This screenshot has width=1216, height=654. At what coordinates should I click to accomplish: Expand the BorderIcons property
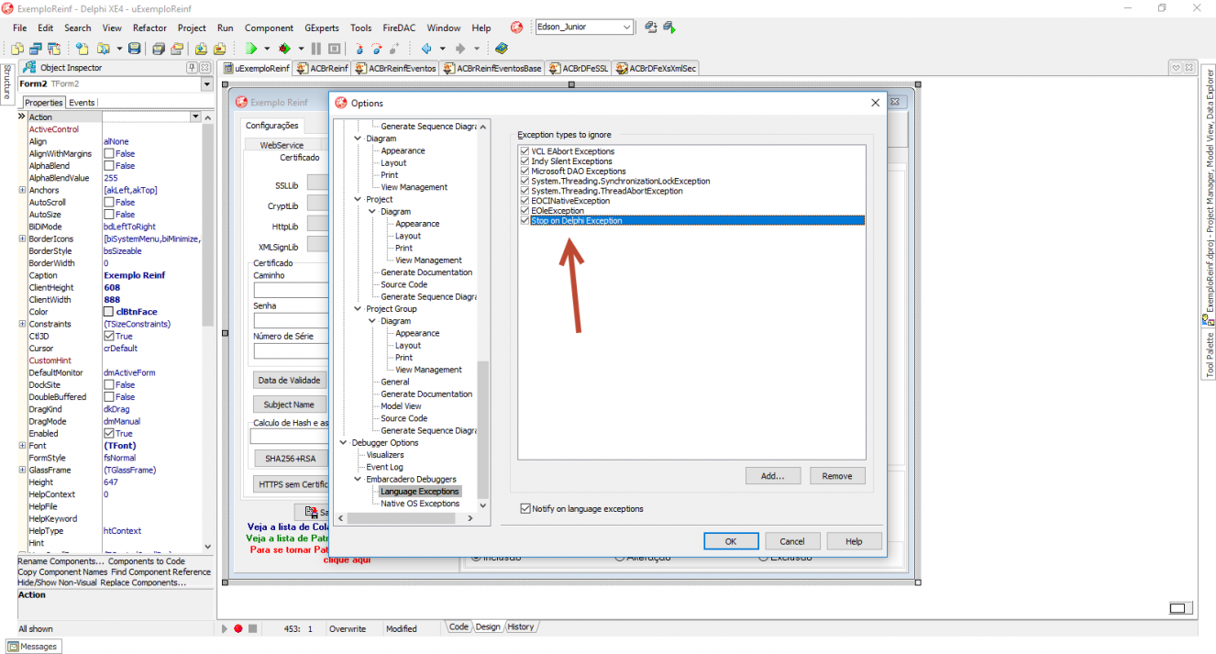tap(21, 238)
